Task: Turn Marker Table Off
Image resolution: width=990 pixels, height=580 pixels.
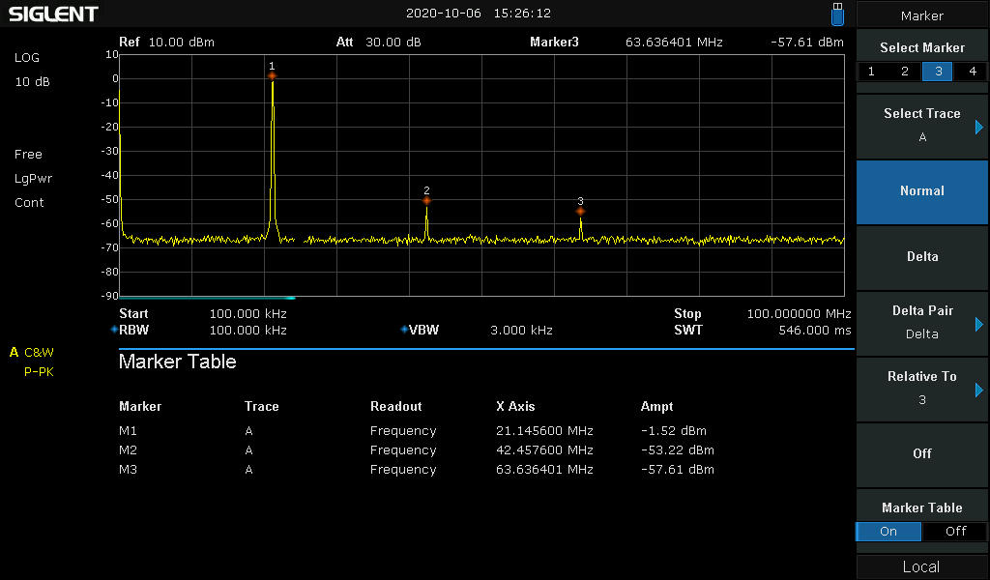Action: click(x=955, y=531)
